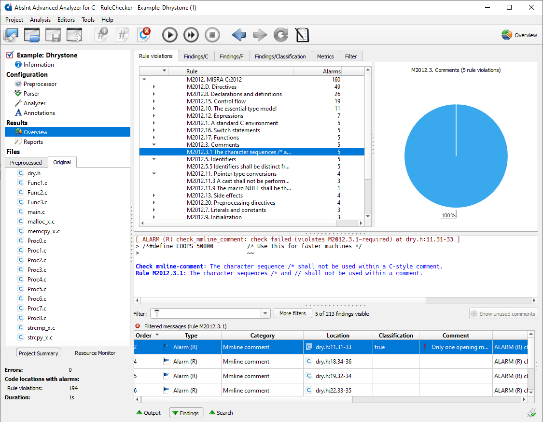Toggle the Search panel button
This screenshot has width=543, height=422.
tap(221, 413)
